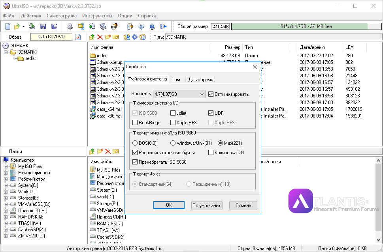The image size is (383, 252).
Task: Open the Инструменты menu
Action: [x=97, y=16]
